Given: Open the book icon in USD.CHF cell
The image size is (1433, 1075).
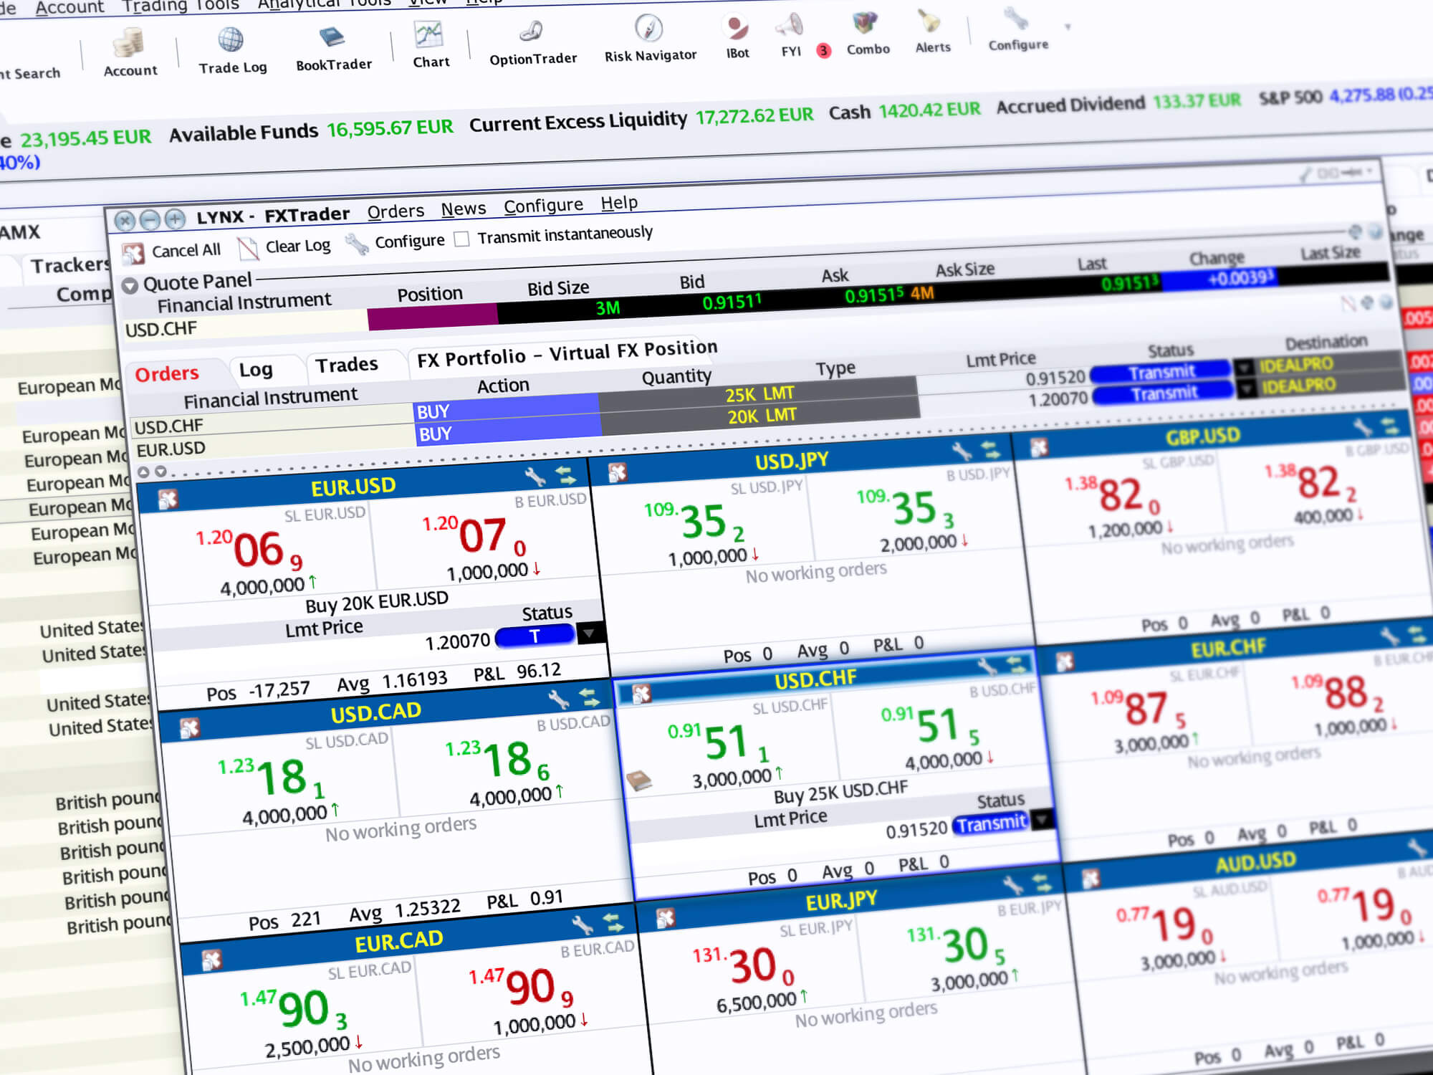Looking at the screenshot, I should tap(639, 780).
